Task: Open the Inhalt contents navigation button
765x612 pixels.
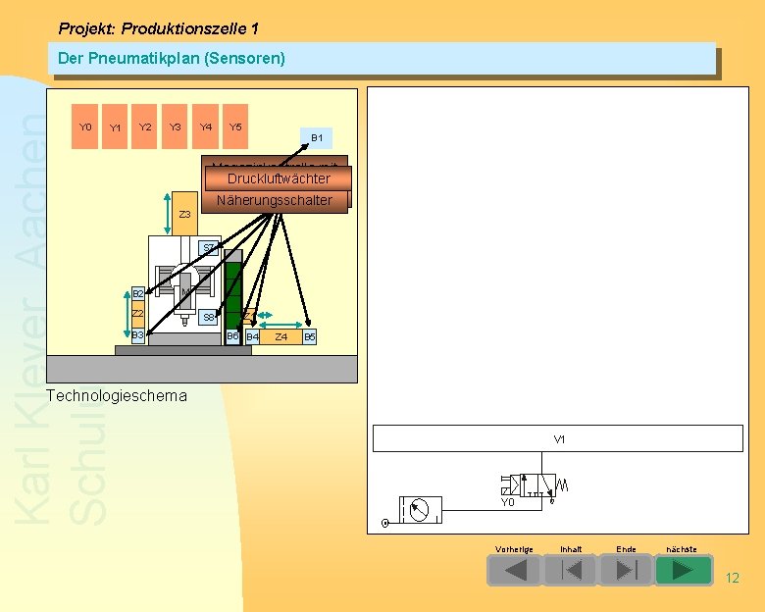Action: [571, 570]
